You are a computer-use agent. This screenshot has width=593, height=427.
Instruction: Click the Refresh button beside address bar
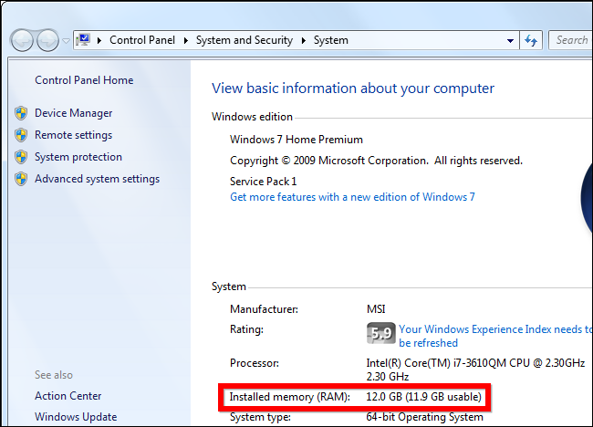click(x=532, y=40)
